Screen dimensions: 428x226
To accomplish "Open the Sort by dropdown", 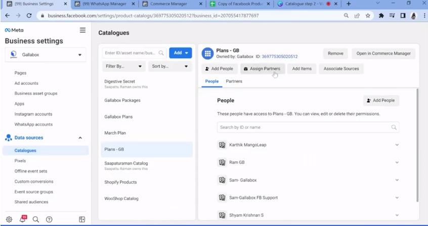I will (x=170, y=66).
